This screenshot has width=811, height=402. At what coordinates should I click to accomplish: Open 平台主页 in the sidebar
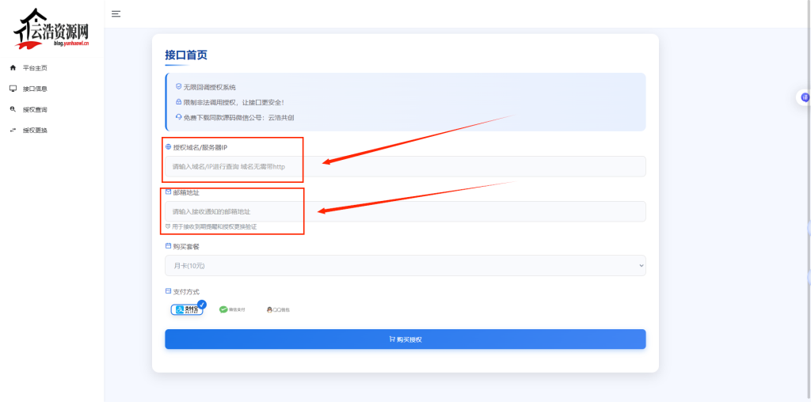pyautogui.click(x=35, y=68)
